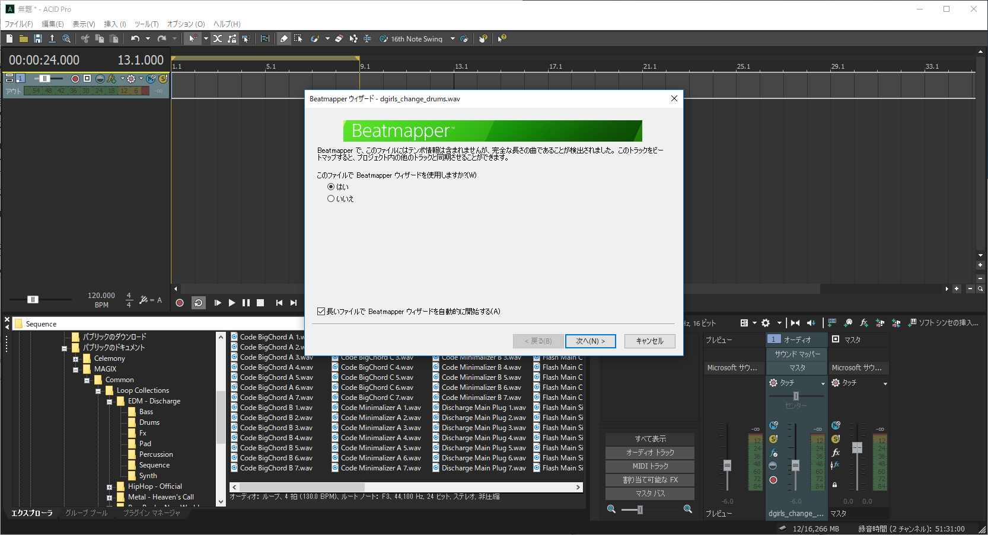Click the New project icon in toolbar

tap(9, 39)
